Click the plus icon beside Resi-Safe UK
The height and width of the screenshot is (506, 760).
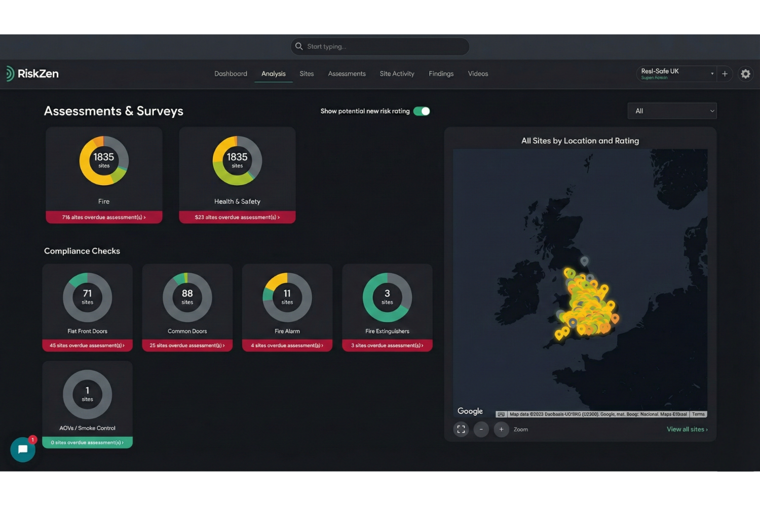pyautogui.click(x=725, y=74)
